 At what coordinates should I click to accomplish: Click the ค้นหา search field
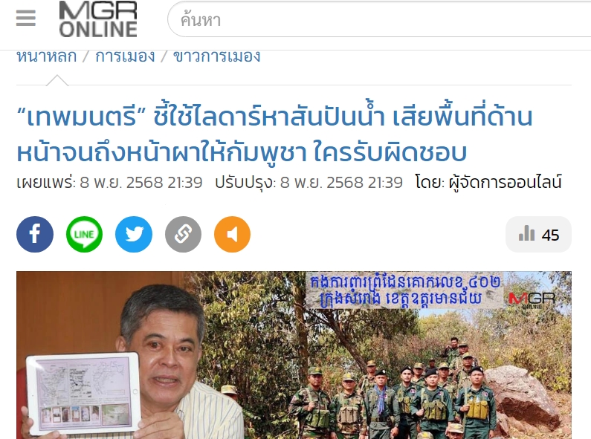[379, 19]
